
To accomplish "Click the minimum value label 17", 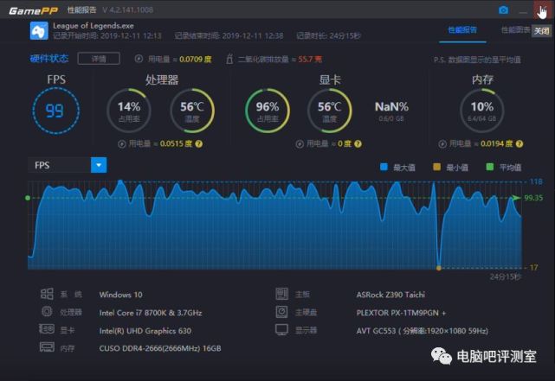I will tap(533, 267).
